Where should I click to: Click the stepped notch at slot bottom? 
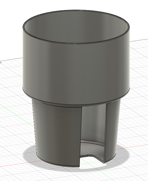(x=91, y=156)
